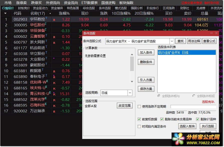Sort by the 涨幅% column header
The width and height of the screenshot is (224, 147).
(x=64, y=13)
